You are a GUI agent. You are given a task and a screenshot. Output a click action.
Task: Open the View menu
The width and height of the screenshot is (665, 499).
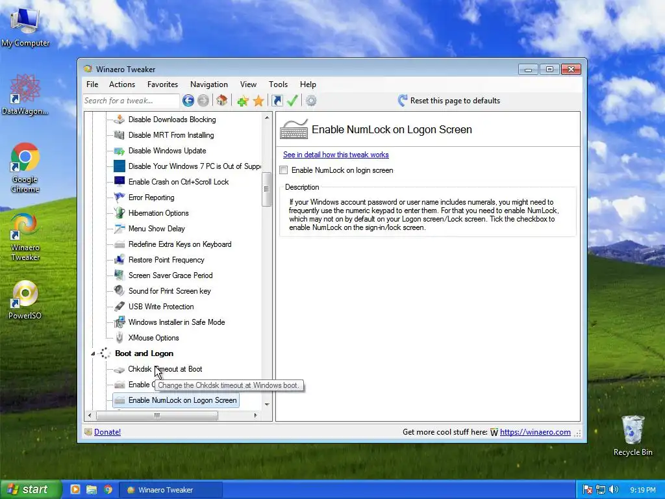coord(248,84)
